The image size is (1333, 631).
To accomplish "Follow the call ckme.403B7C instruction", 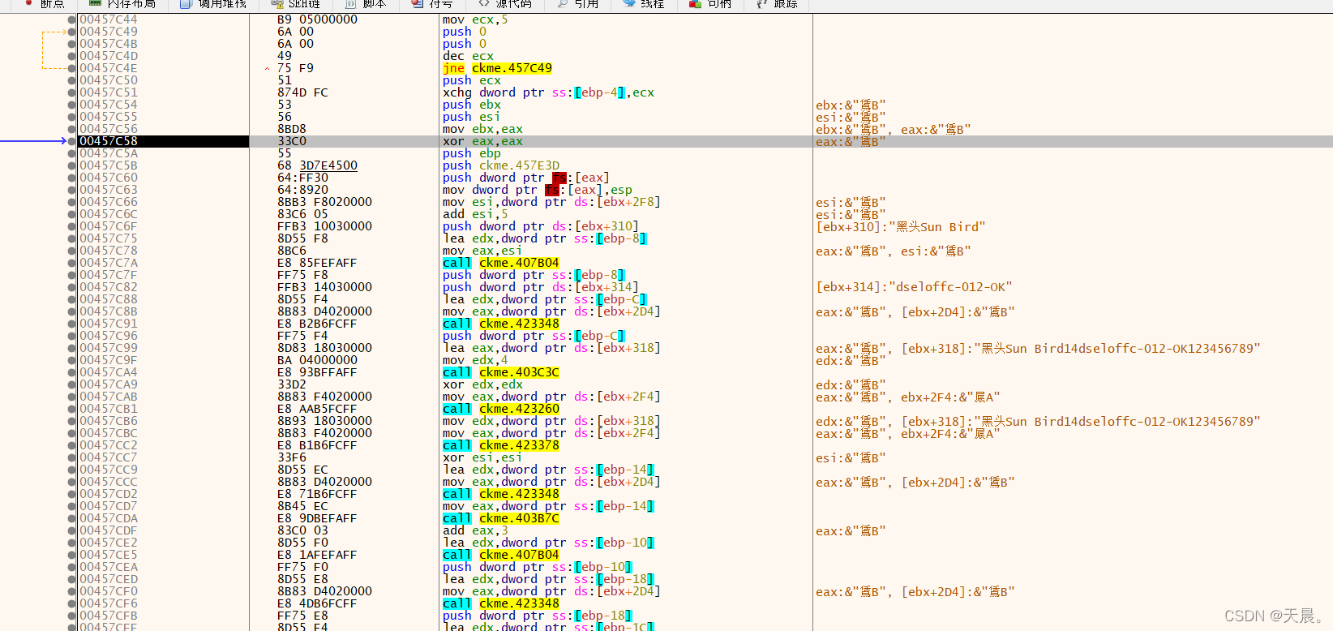I will [500, 518].
